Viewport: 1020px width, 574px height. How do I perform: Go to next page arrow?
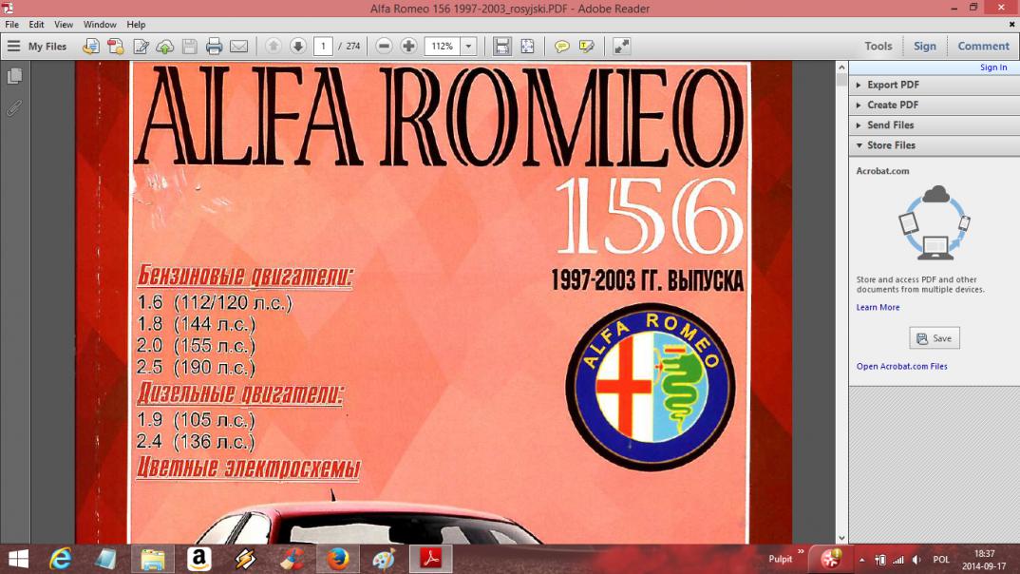click(x=298, y=47)
